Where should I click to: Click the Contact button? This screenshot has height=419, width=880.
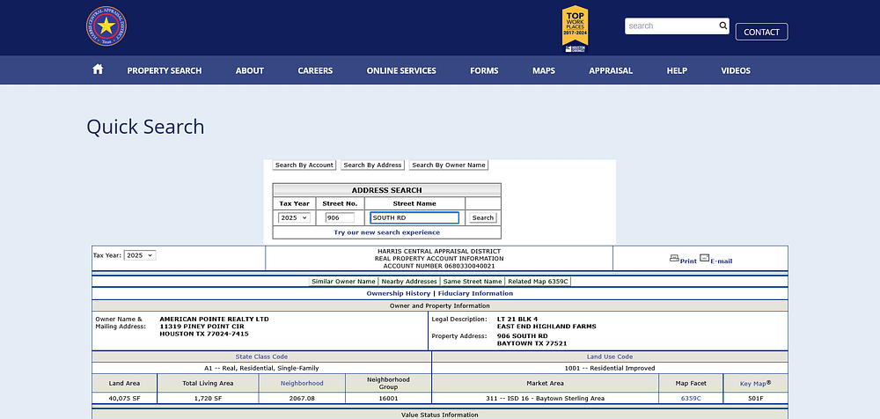point(761,32)
